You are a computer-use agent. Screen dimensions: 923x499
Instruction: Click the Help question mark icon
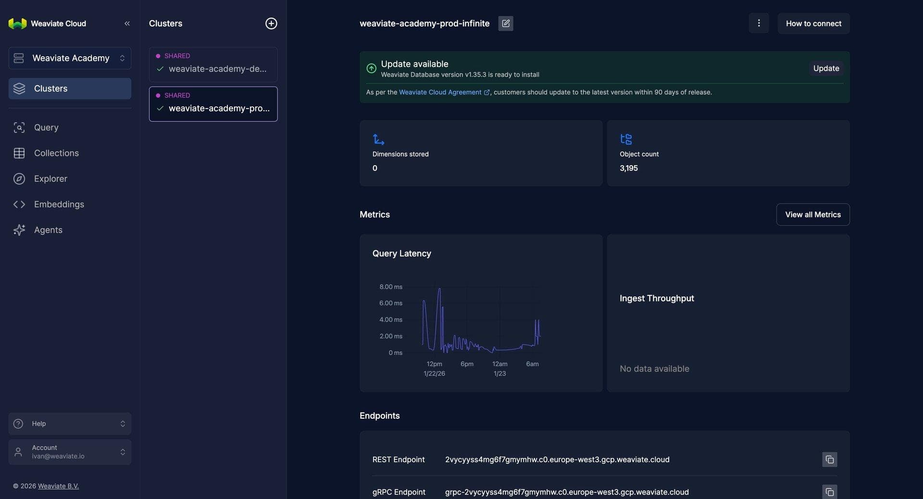[18, 424]
